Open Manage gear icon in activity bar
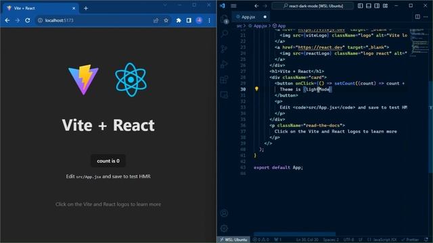The image size is (433, 243). [x=224, y=228]
